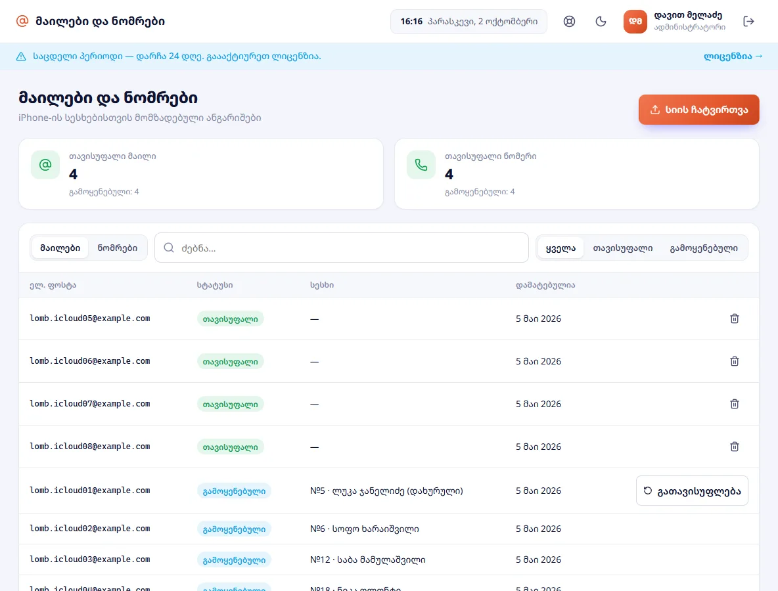Click the სიის ჩატვირთვა upload button
Viewport: 778px width, 591px height.
pos(698,110)
